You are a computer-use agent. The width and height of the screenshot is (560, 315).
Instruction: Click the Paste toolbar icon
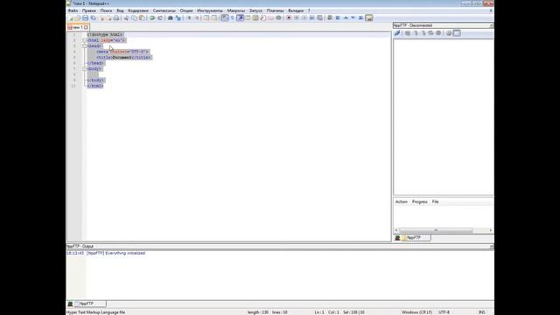pos(142,17)
